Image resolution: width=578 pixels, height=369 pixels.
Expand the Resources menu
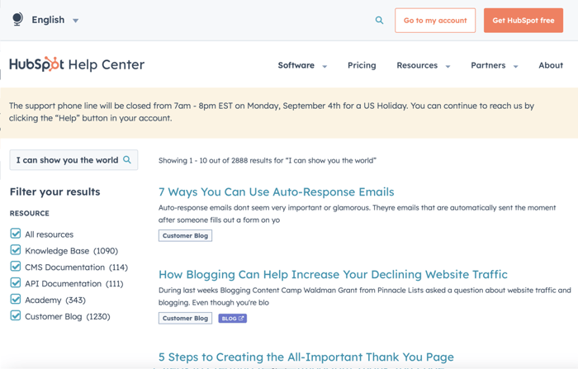(423, 65)
